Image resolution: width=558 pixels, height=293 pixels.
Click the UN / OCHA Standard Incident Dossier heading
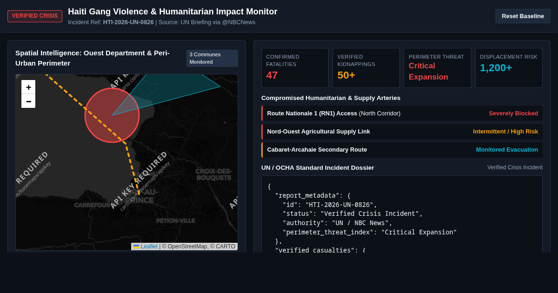pos(318,167)
